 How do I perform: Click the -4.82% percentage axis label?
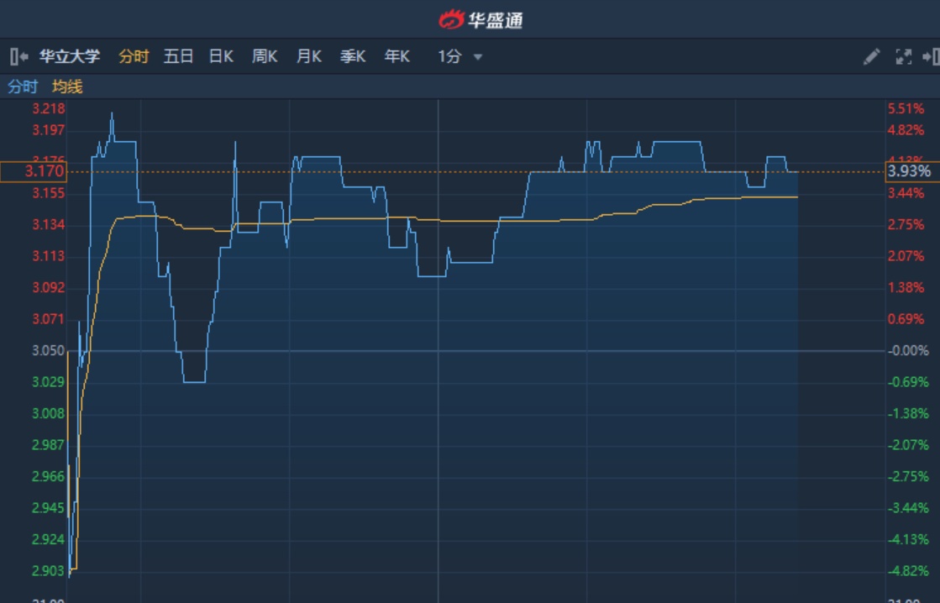(x=908, y=570)
